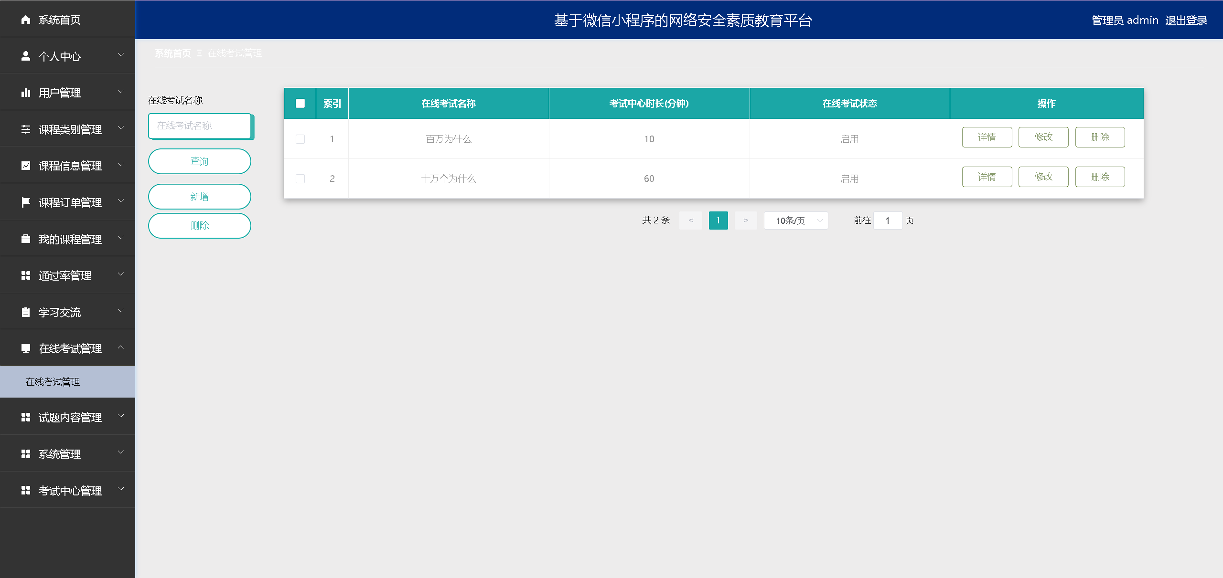Click the clipboard icon for 学习交流

(x=26, y=312)
